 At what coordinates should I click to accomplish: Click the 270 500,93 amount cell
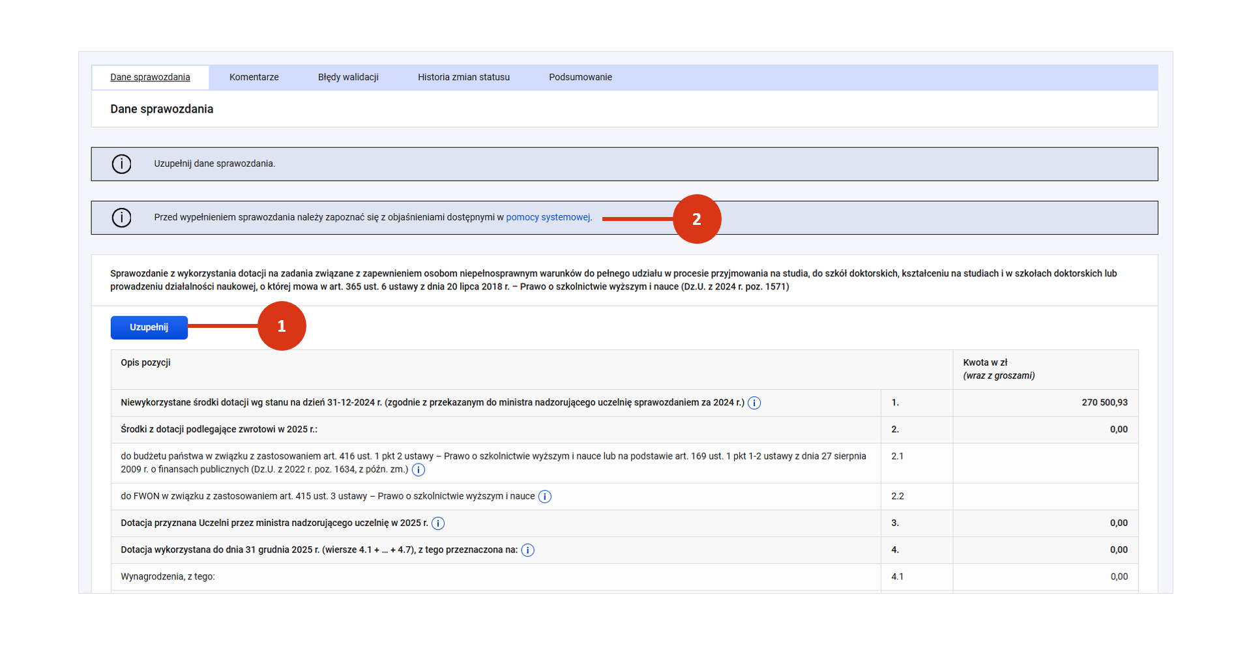pyautogui.click(x=1104, y=403)
